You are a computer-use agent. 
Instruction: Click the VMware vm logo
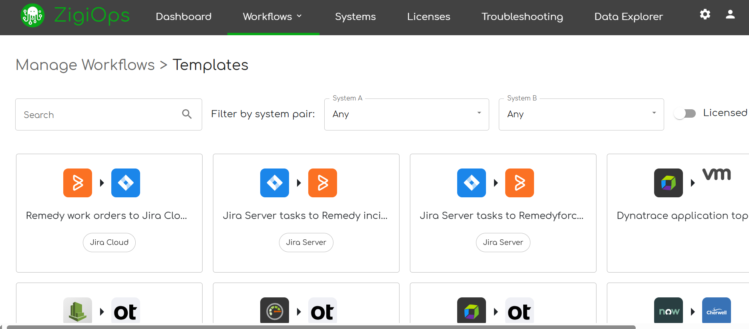click(717, 175)
